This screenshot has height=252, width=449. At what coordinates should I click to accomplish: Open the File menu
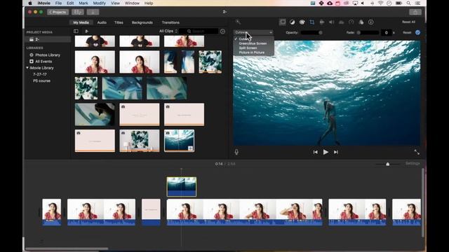pos(58,3)
